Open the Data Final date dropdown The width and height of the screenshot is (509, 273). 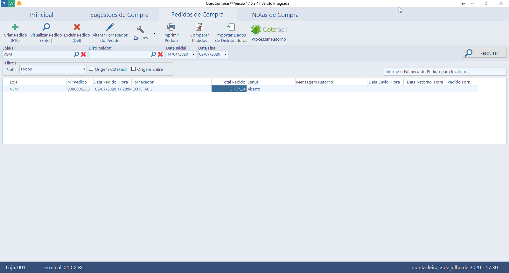[x=226, y=54]
